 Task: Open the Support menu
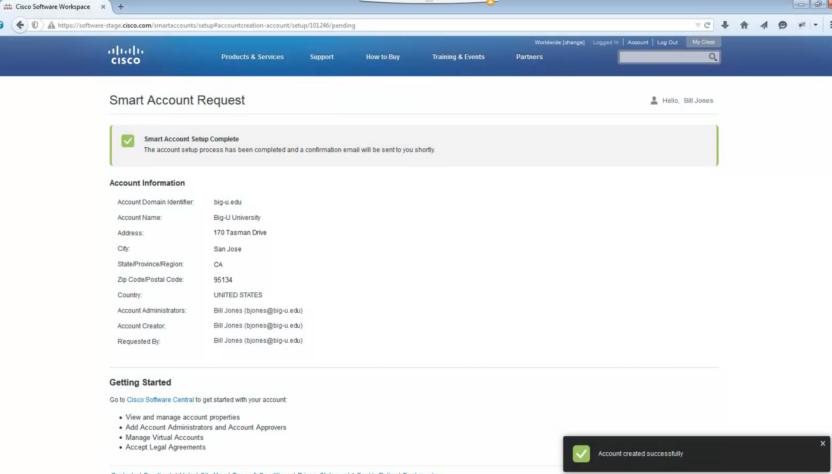point(321,57)
